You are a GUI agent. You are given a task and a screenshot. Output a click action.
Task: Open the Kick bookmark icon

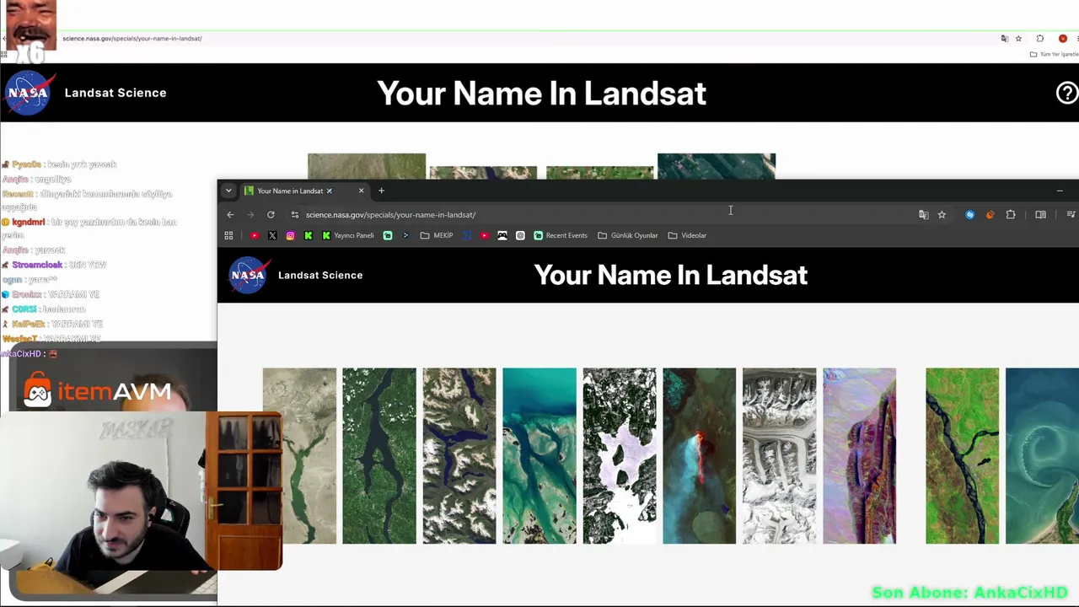coord(309,235)
